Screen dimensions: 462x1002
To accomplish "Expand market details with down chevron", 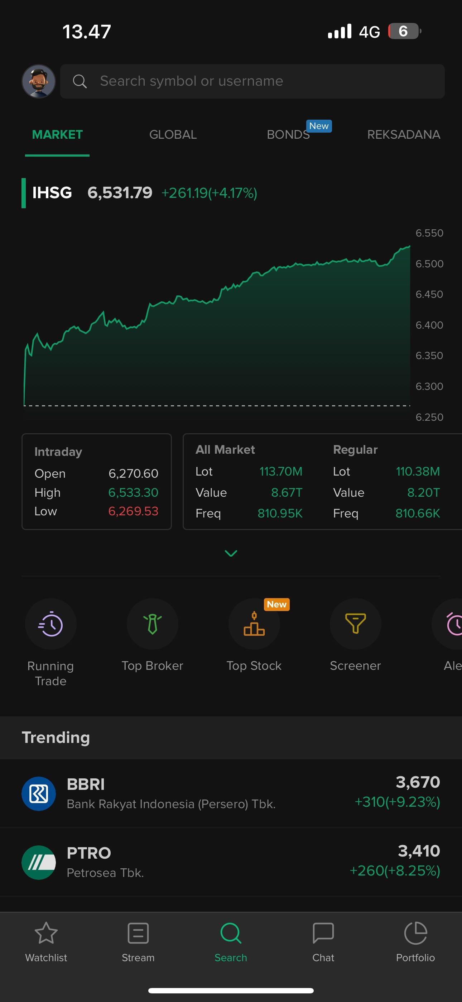I will [x=231, y=553].
